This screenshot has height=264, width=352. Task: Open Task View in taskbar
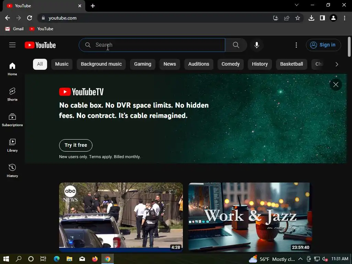43,259
